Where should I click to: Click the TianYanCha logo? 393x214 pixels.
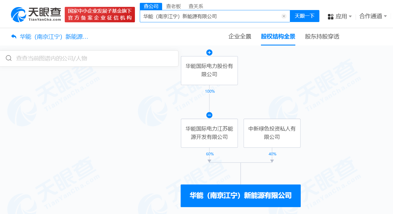(36, 14)
